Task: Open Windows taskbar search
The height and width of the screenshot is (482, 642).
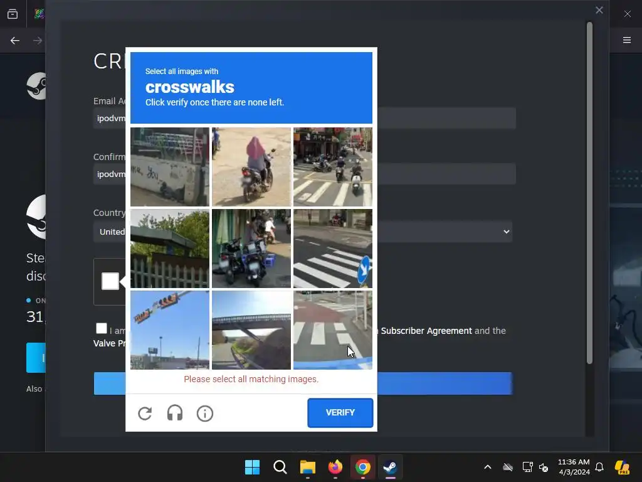Action: coord(280,467)
